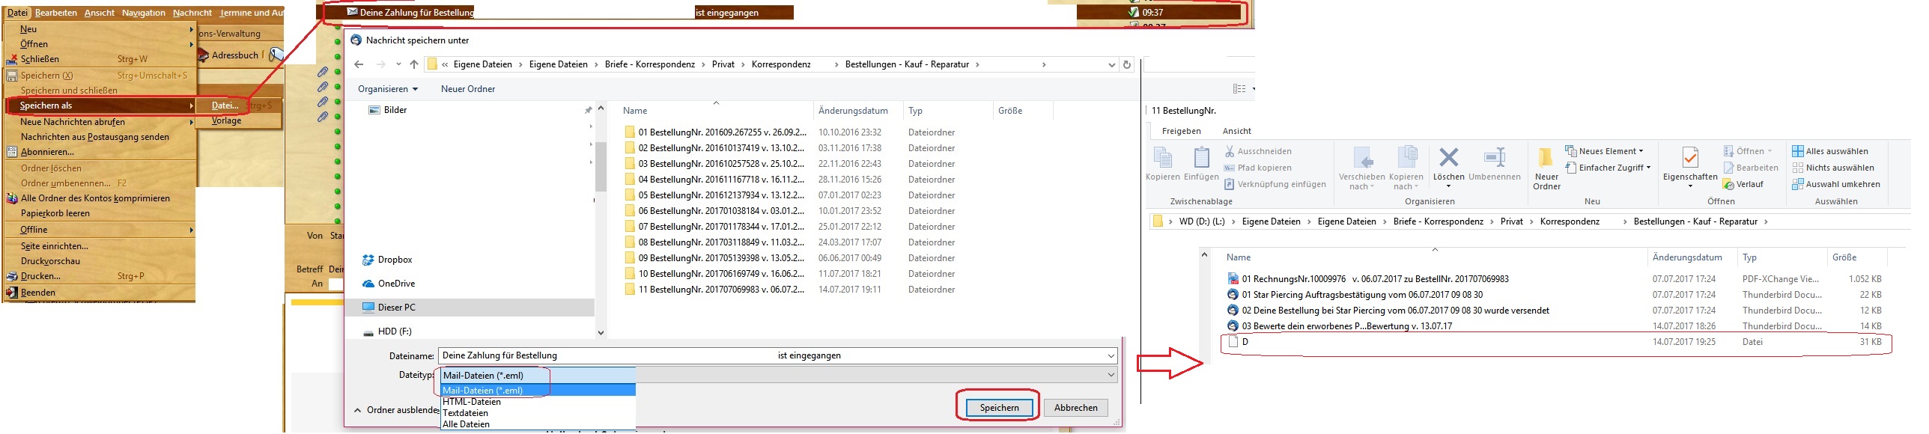
Task: Open the Organisieren dropdown menu
Action: pos(388,89)
